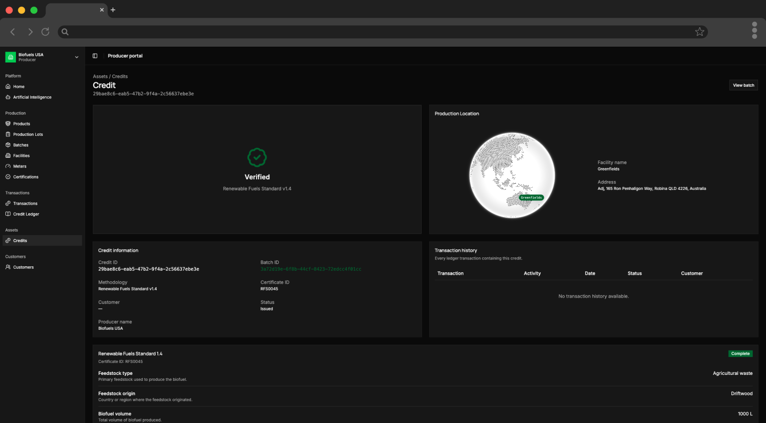Click the Date column header
This screenshot has width=766, height=423.
point(590,273)
